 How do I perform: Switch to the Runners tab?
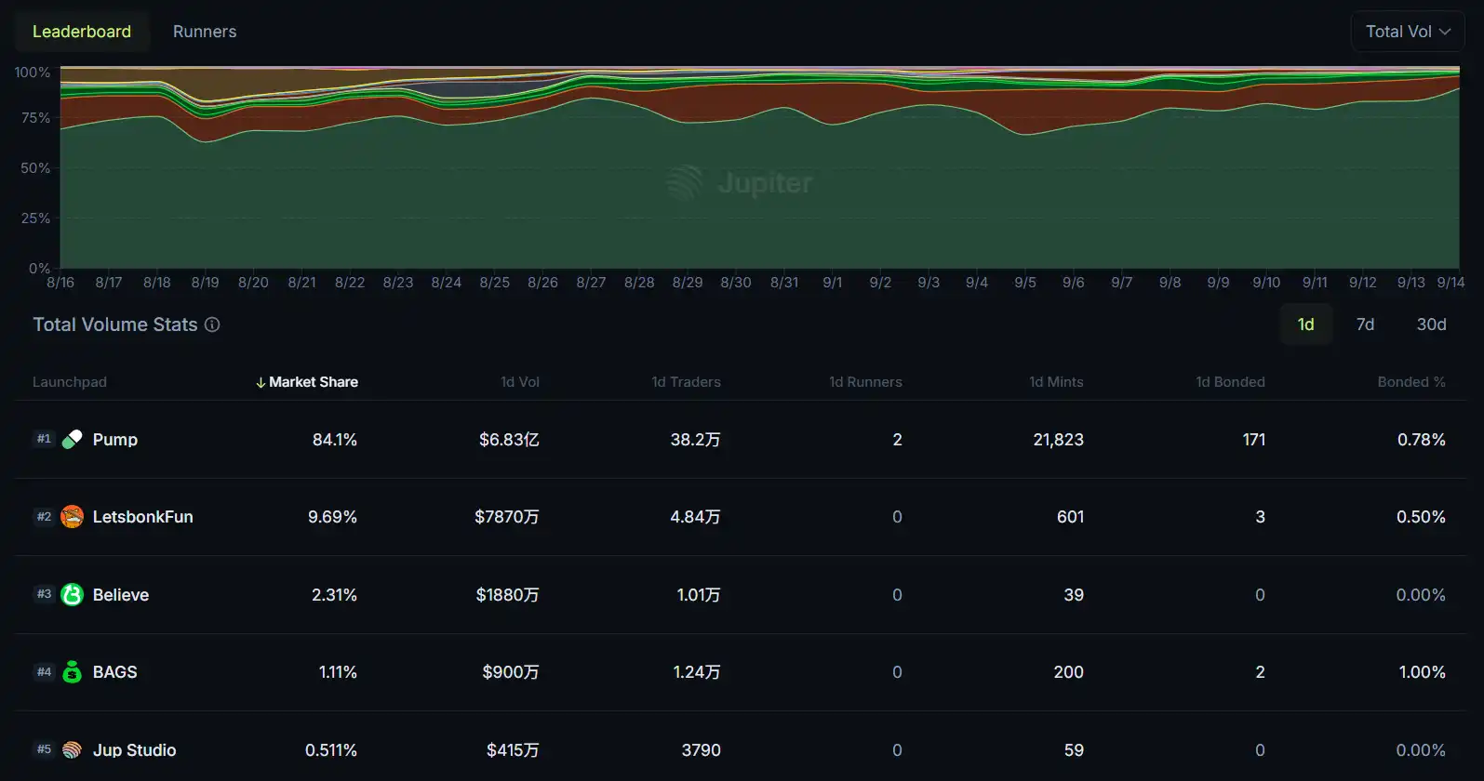point(205,32)
